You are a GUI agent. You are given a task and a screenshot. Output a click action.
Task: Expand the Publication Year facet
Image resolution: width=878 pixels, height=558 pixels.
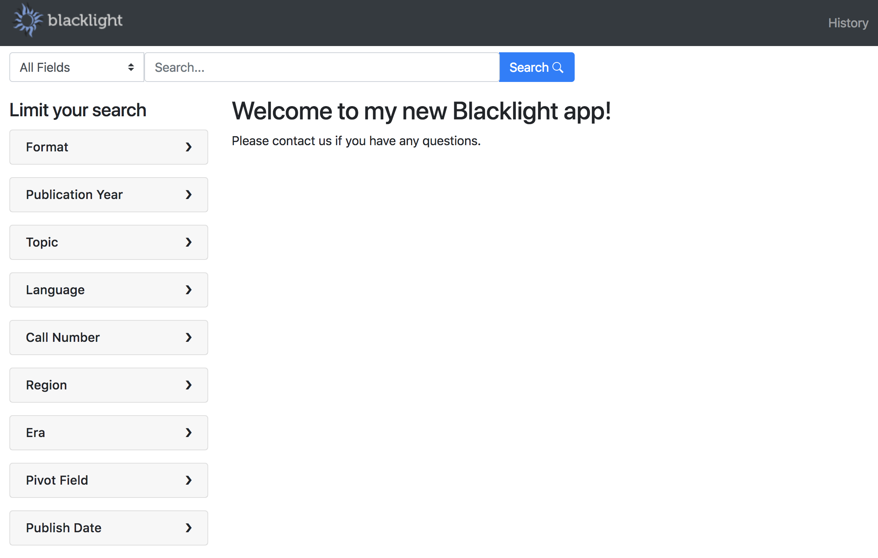[x=109, y=195]
